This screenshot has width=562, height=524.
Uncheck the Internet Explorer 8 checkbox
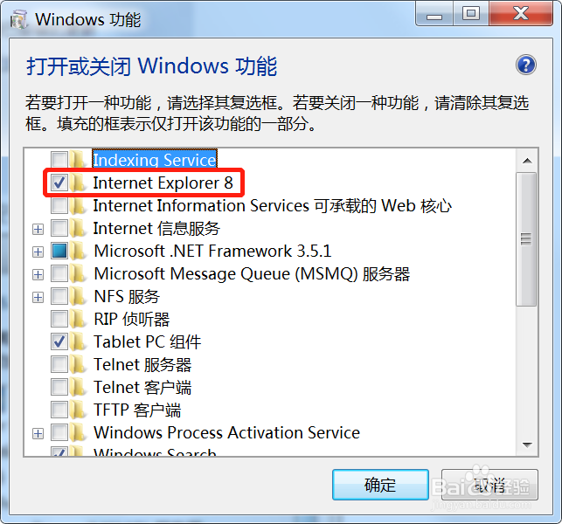pos(59,183)
